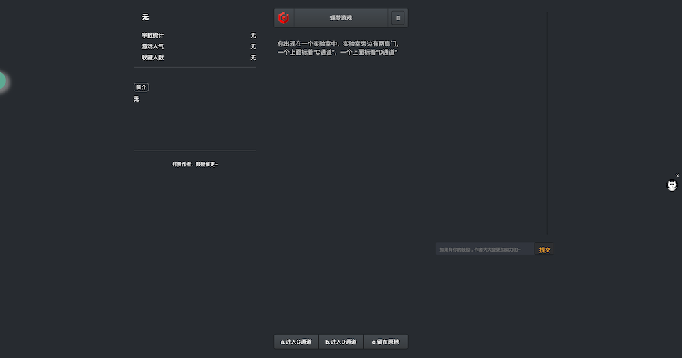Open the 打赏作者，鼓励催更~ link

point(195,164)
